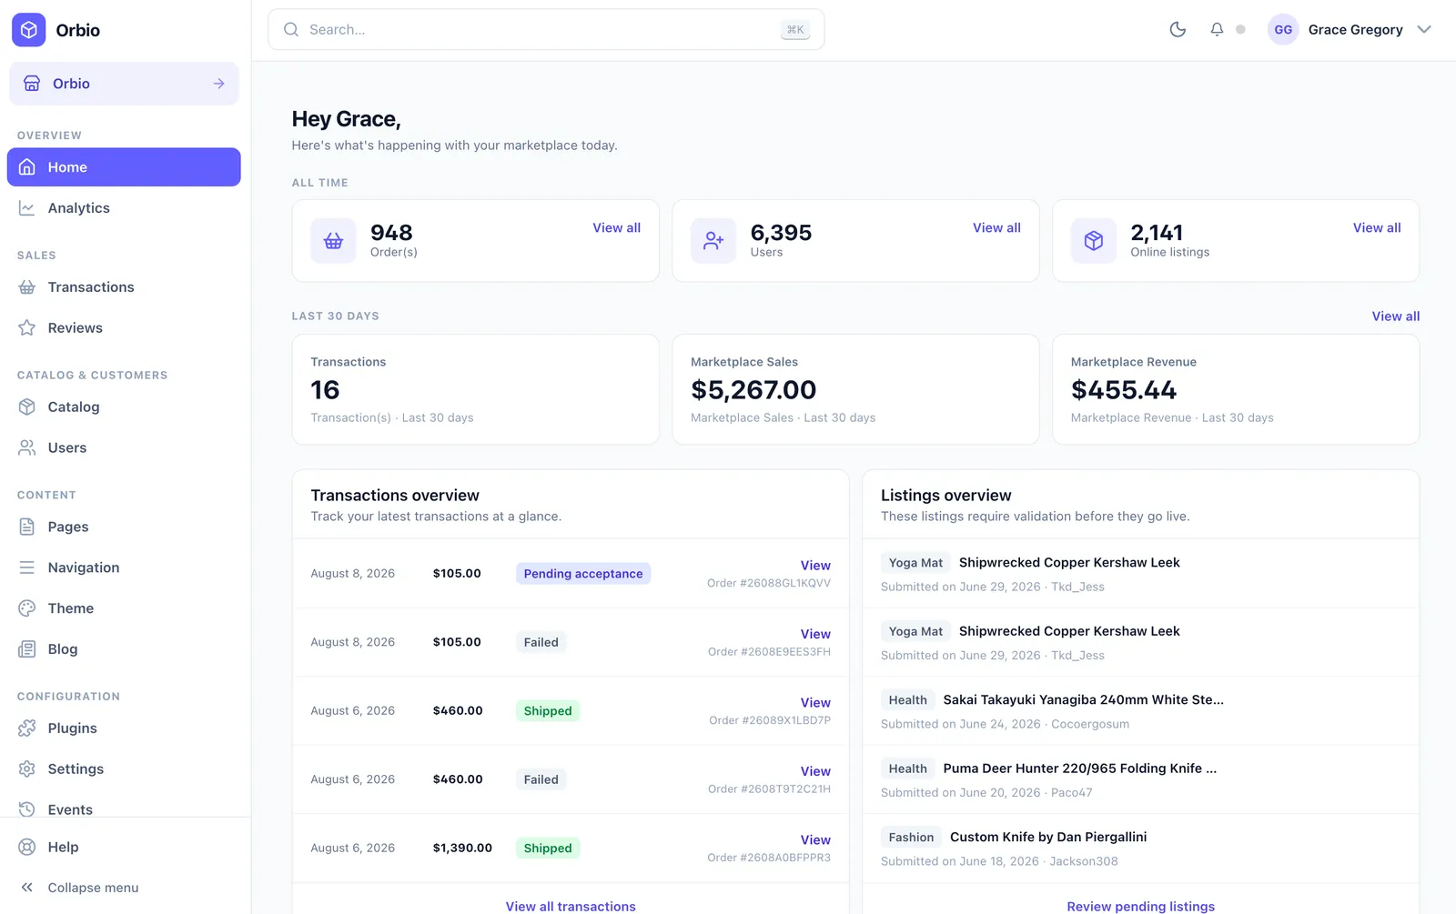
Task: Click the Events clock icon
Action: click(x=27, y=809)
